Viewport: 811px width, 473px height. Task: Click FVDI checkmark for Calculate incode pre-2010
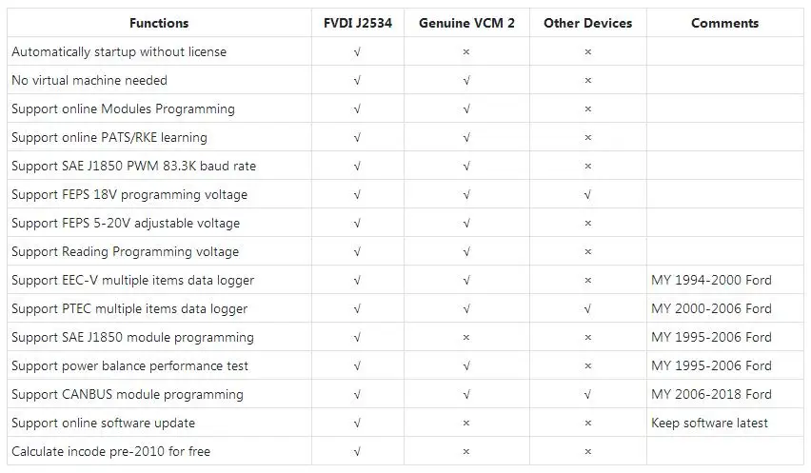[x=357, y=451]
